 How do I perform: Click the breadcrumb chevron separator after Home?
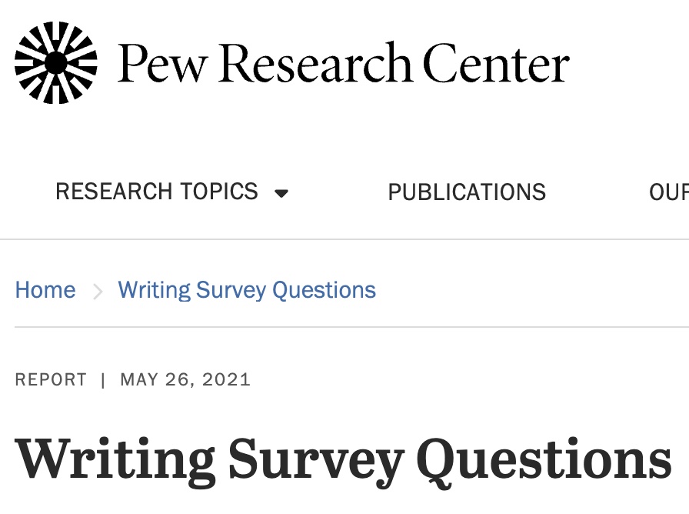(98, 291)
